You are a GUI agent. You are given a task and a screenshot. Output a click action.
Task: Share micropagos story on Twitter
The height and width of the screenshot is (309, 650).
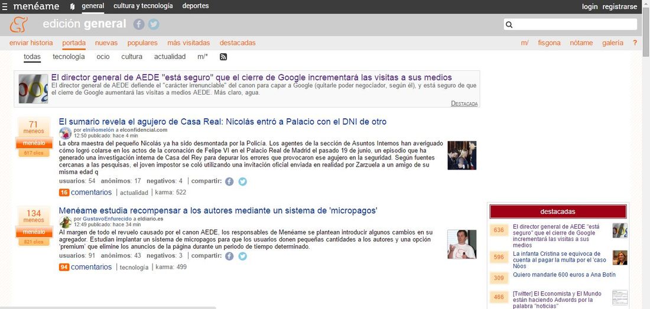242,256
